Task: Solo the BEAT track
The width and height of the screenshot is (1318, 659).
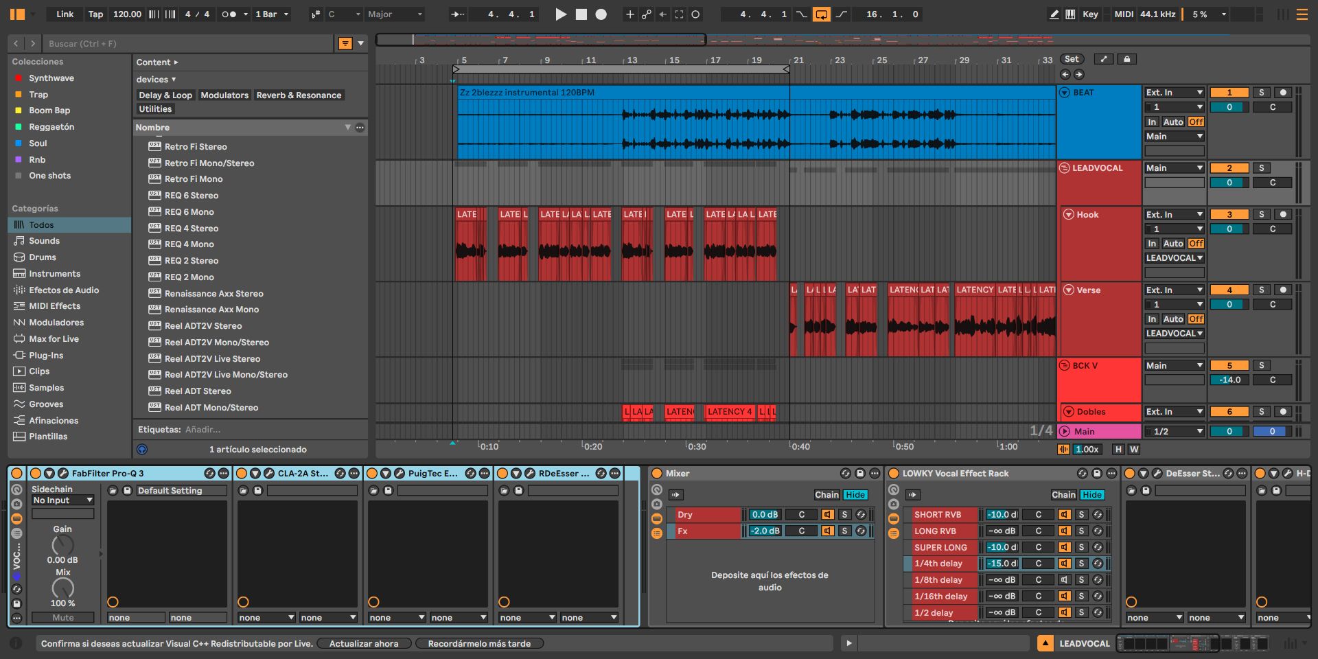Action: click(1261, 93)
